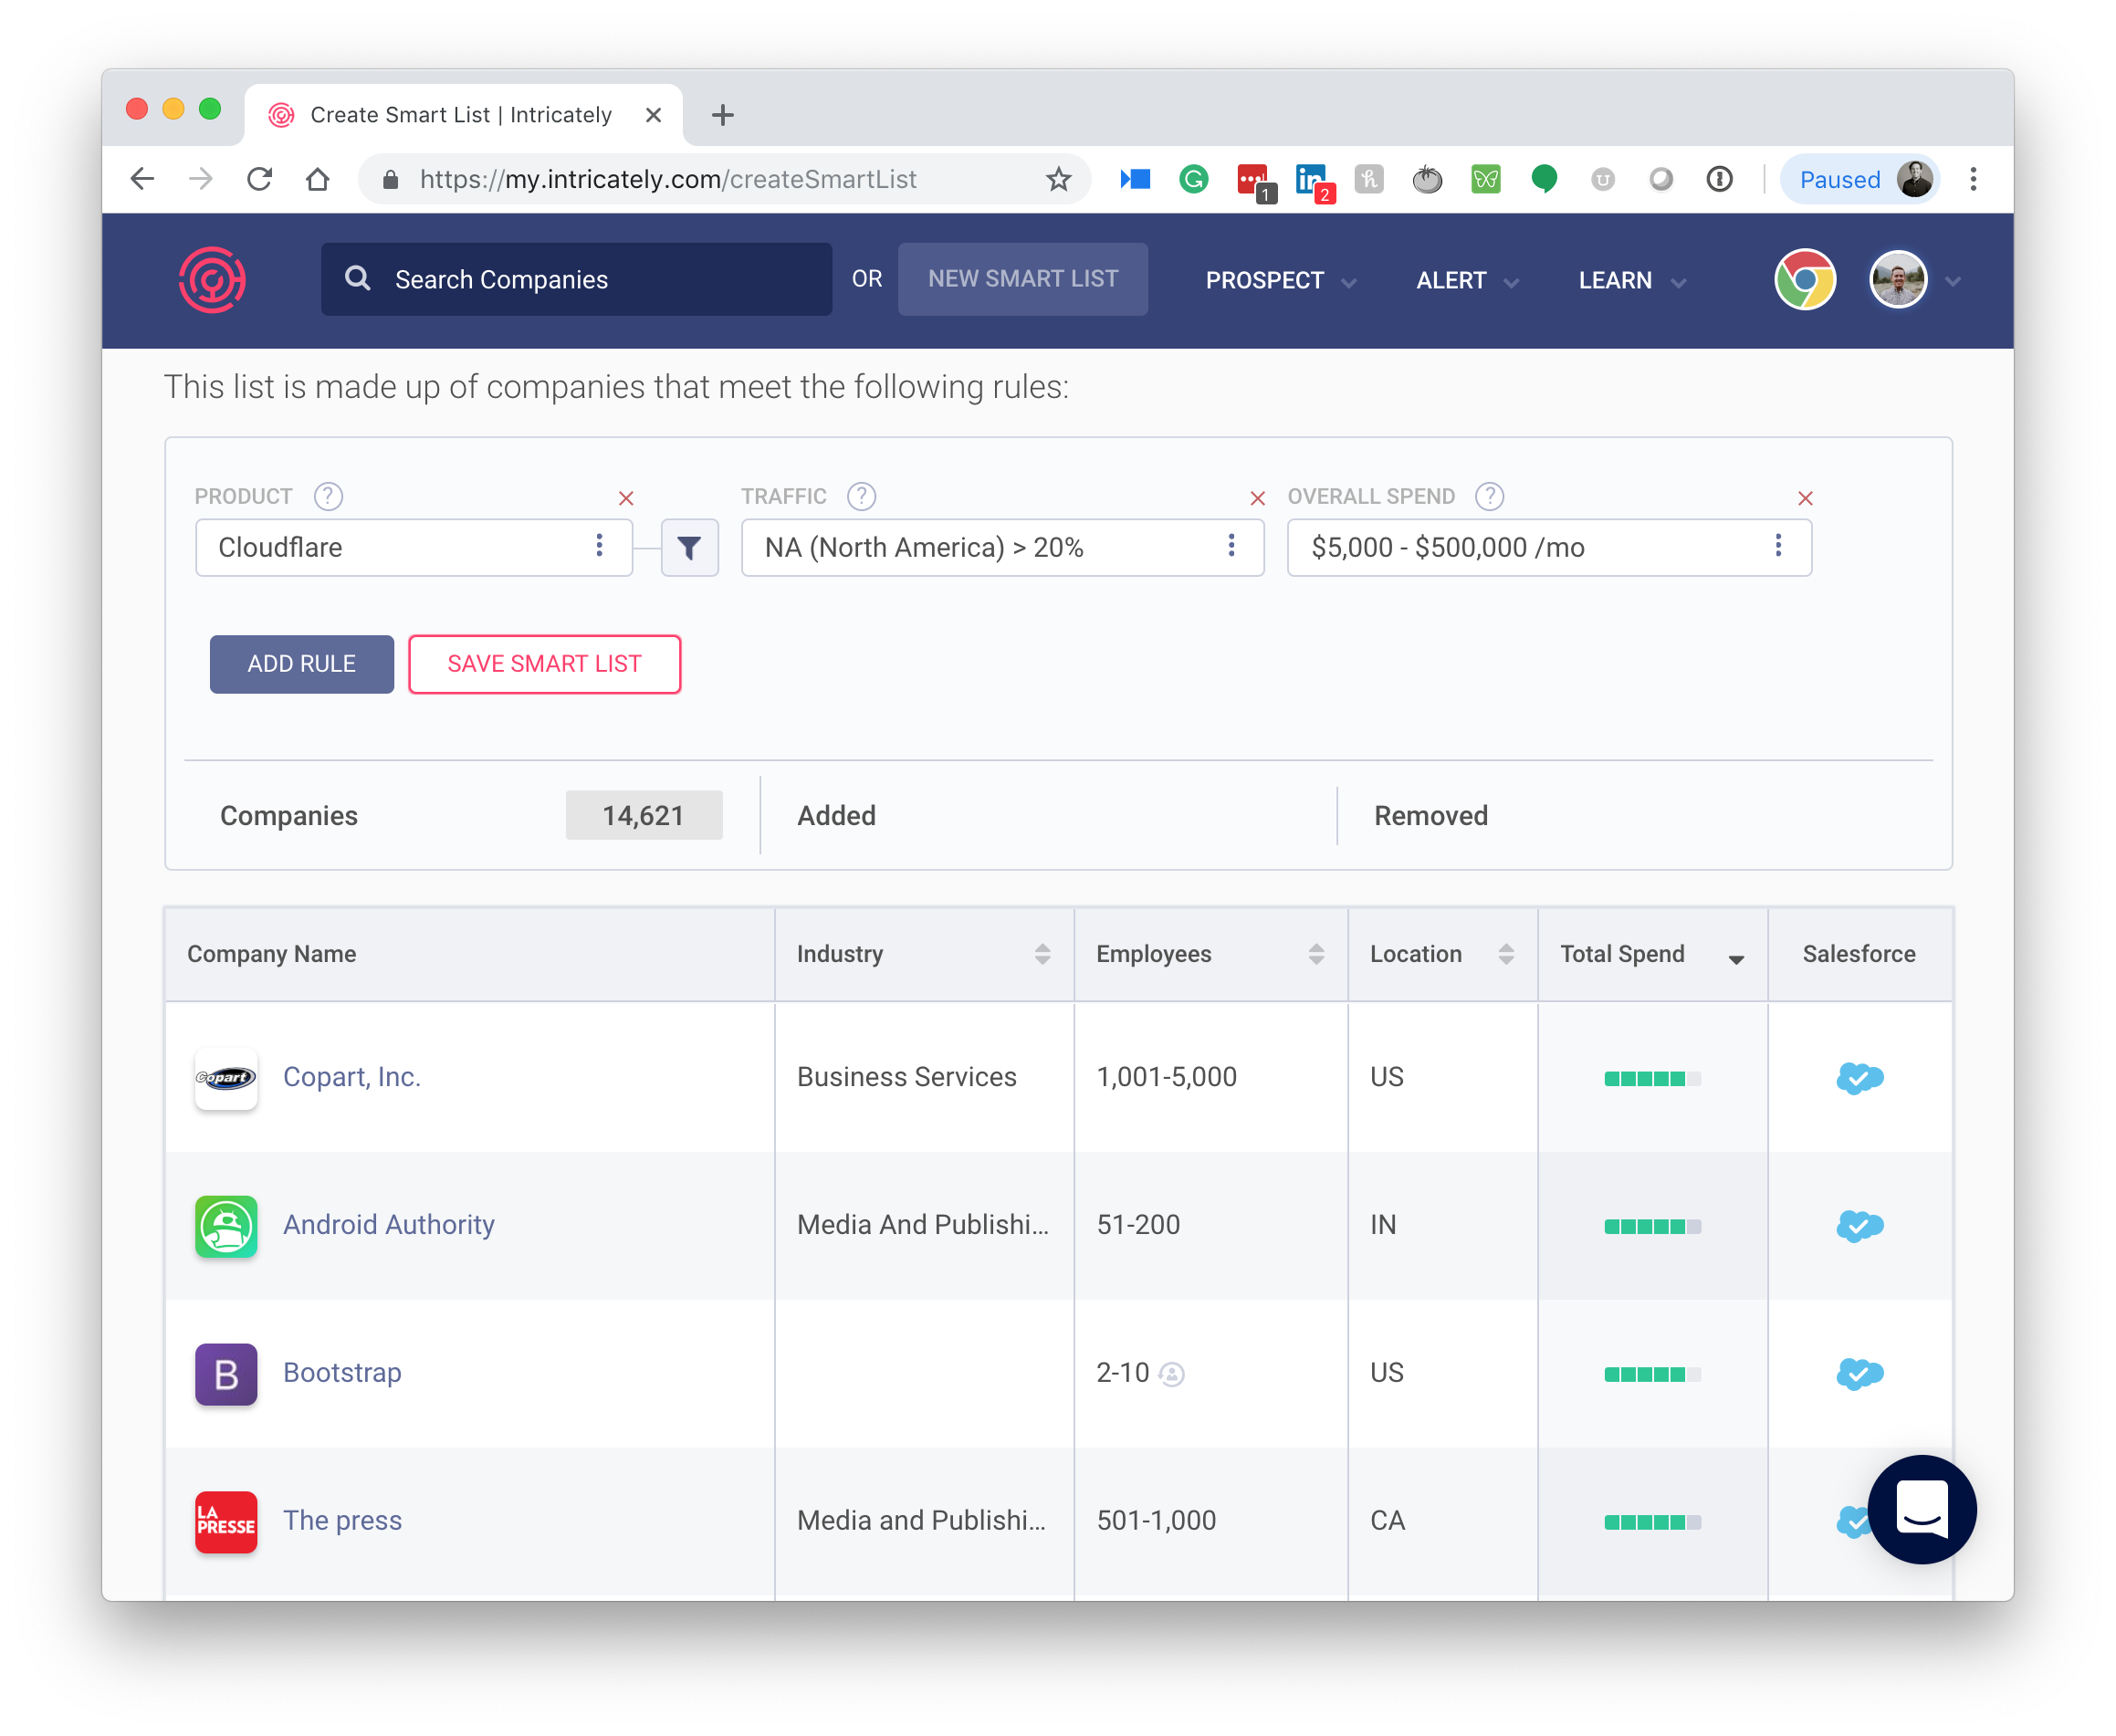Close the Create Smart List tab
The image size is (2116, 1736).
(x=653, y=115)
